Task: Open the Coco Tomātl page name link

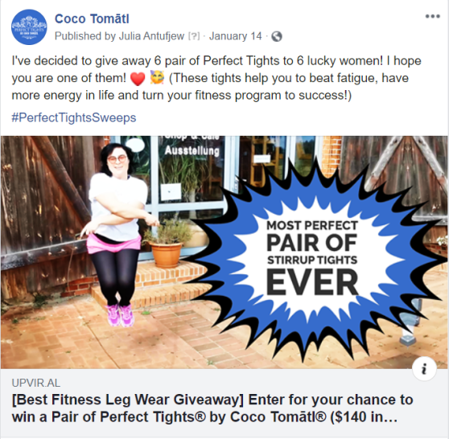Action: (92, 18)
